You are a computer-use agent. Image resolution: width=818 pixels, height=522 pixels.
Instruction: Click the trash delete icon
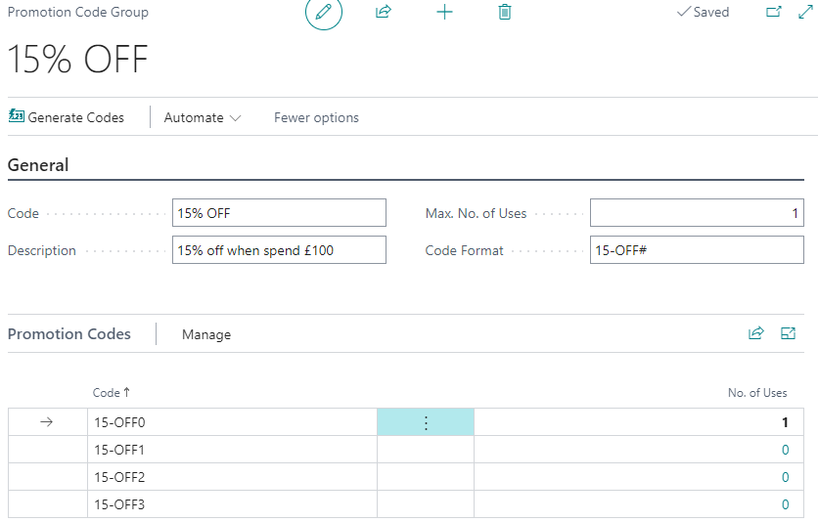tap(505, 13)
